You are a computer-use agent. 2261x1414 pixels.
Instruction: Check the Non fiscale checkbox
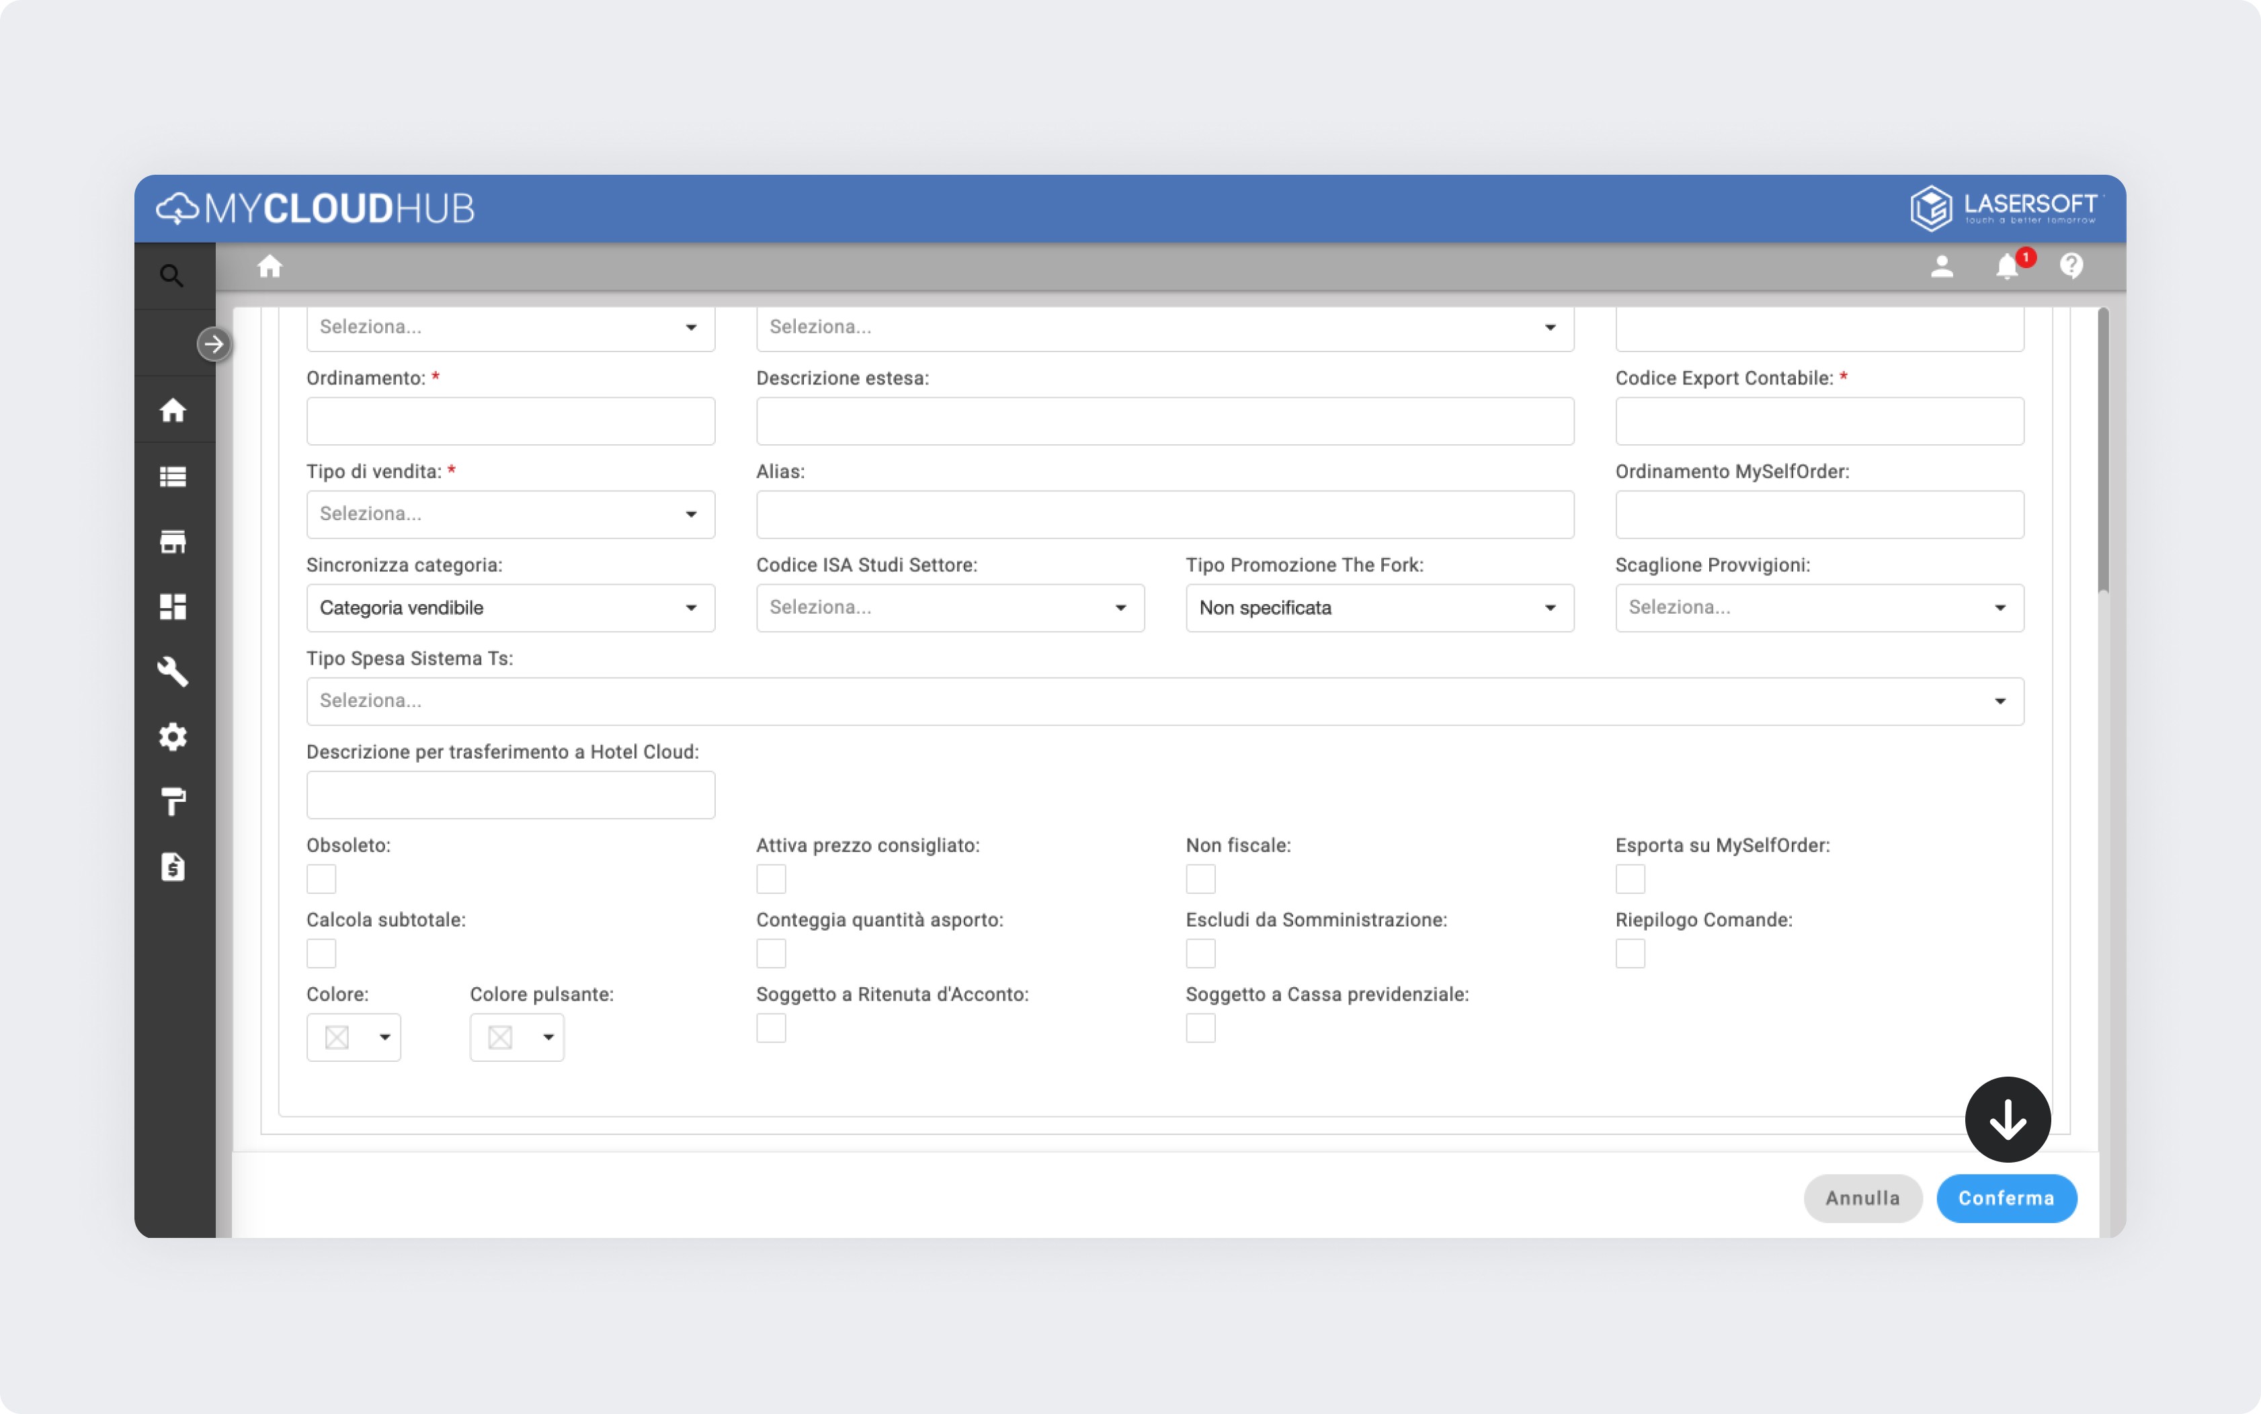point(1200,879)
